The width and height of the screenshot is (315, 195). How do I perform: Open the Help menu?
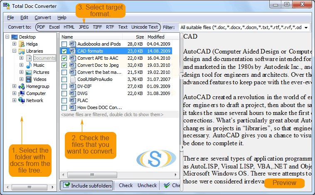click(x=62, y=18)
